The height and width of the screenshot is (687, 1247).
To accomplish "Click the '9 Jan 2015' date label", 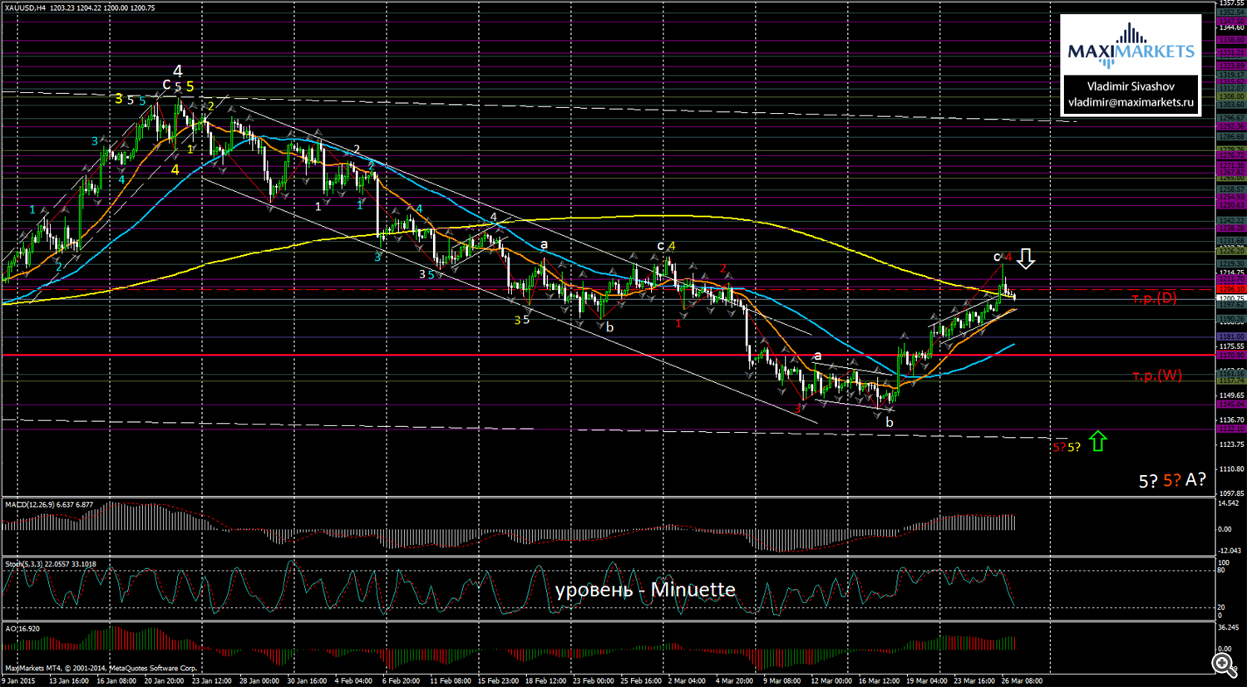I will click(x=19, y=680).
